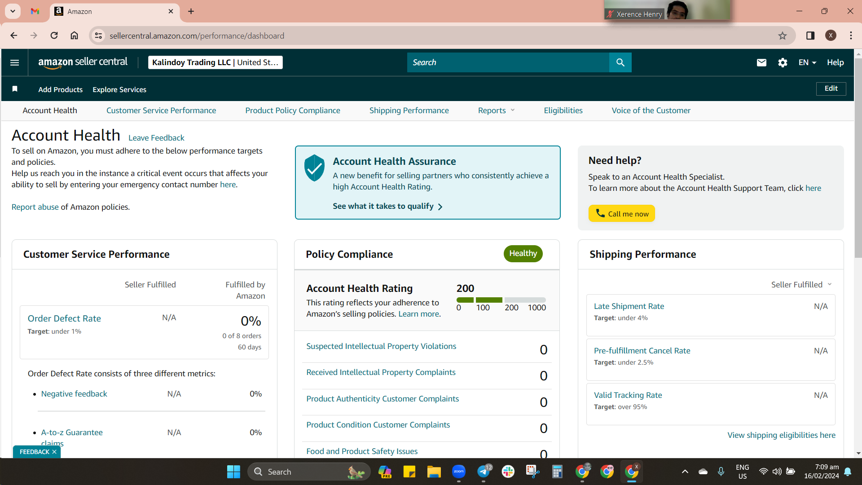The image size is (862, 485).
Task: Open the EN language dropdown
Action: 807,62
